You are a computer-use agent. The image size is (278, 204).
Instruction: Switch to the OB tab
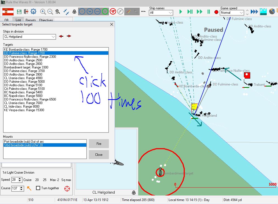[7, 20]
